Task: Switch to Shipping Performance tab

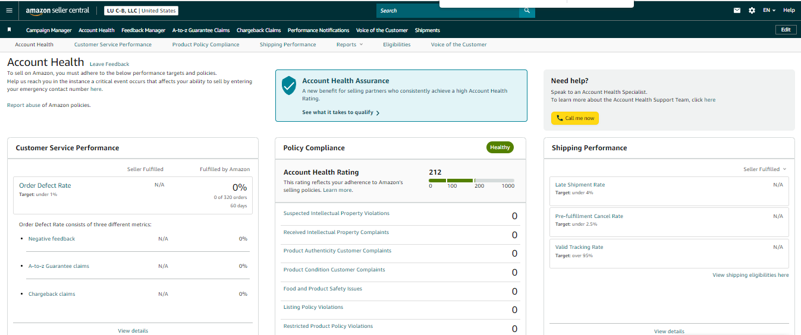Action: (288, 45)
